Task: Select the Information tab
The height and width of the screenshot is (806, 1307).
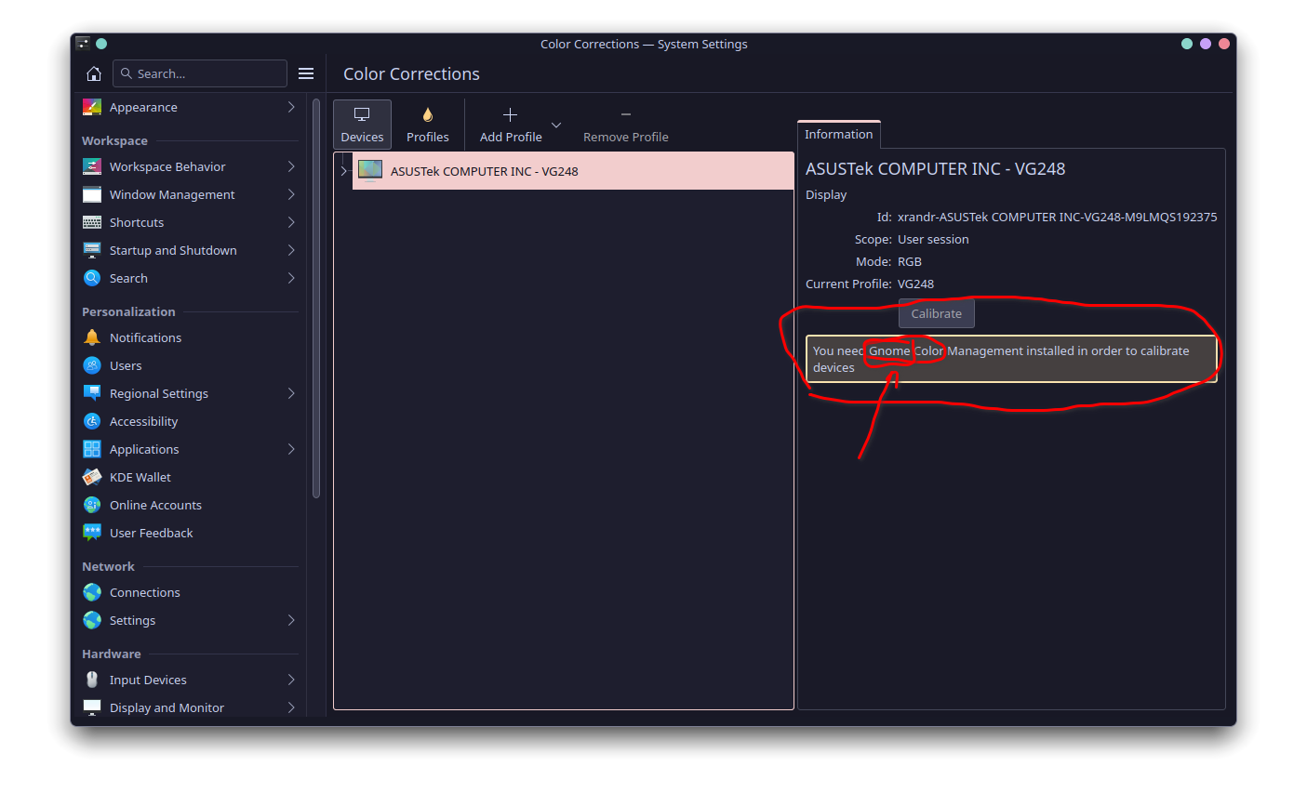Action: click(838, 135)
